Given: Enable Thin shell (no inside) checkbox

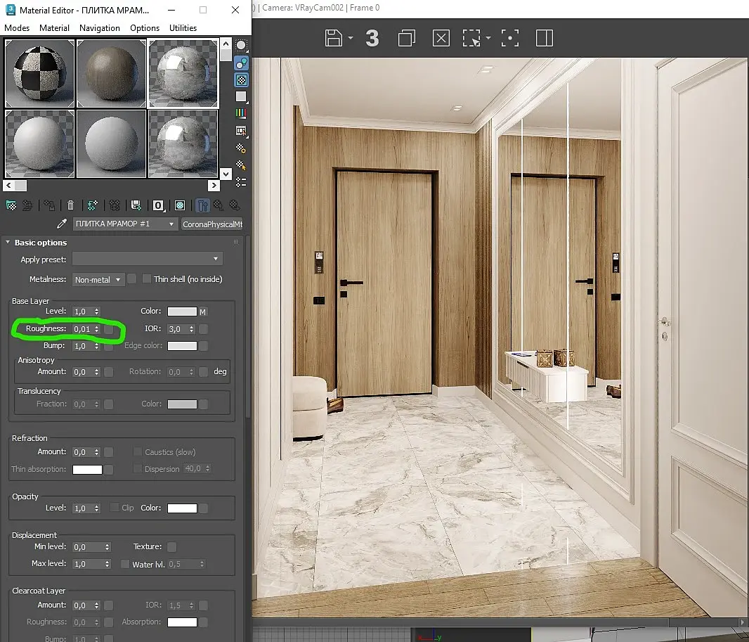Looking at the screenshot, I should tap(147, 278).
